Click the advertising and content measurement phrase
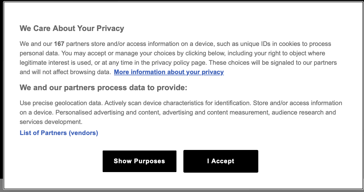364x192 pixels. 216,113
